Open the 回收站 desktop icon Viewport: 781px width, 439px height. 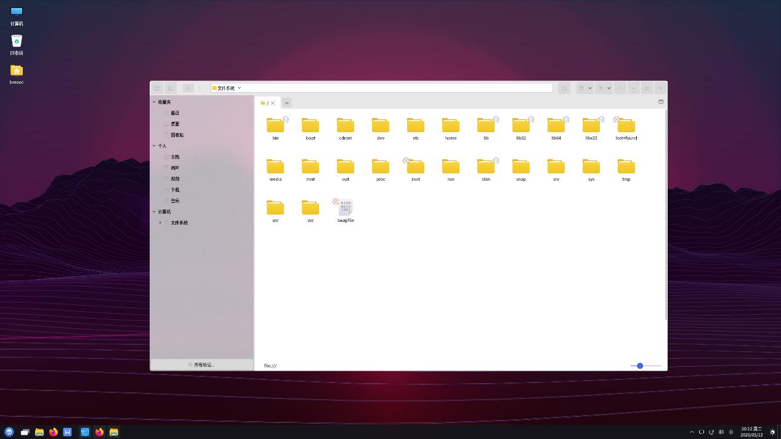pos(17,42)
